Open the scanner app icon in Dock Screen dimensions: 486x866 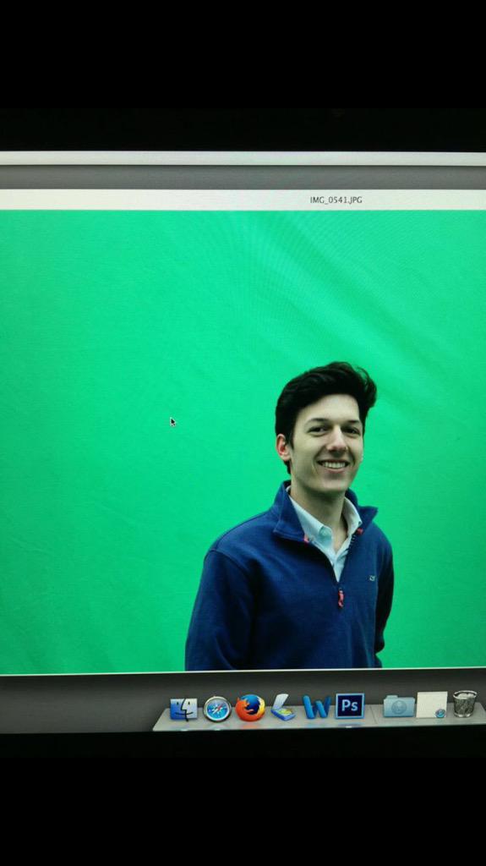coord(283,707)
